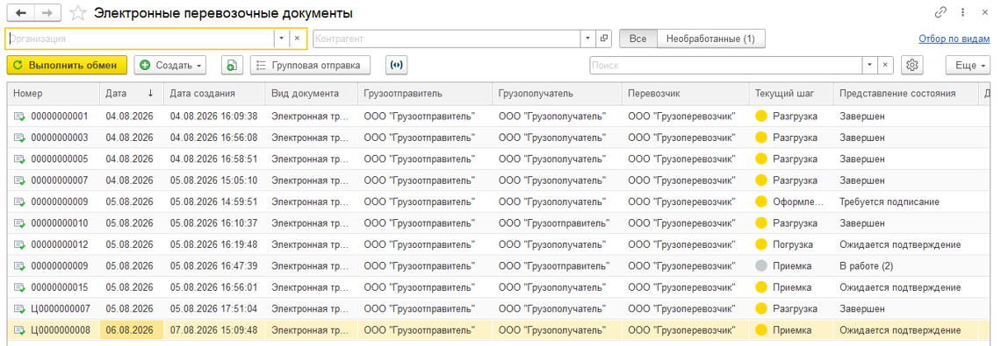Select cell with creation time 05.08.2026 16:19:48
1001x346 pixels.
point(214,244)
